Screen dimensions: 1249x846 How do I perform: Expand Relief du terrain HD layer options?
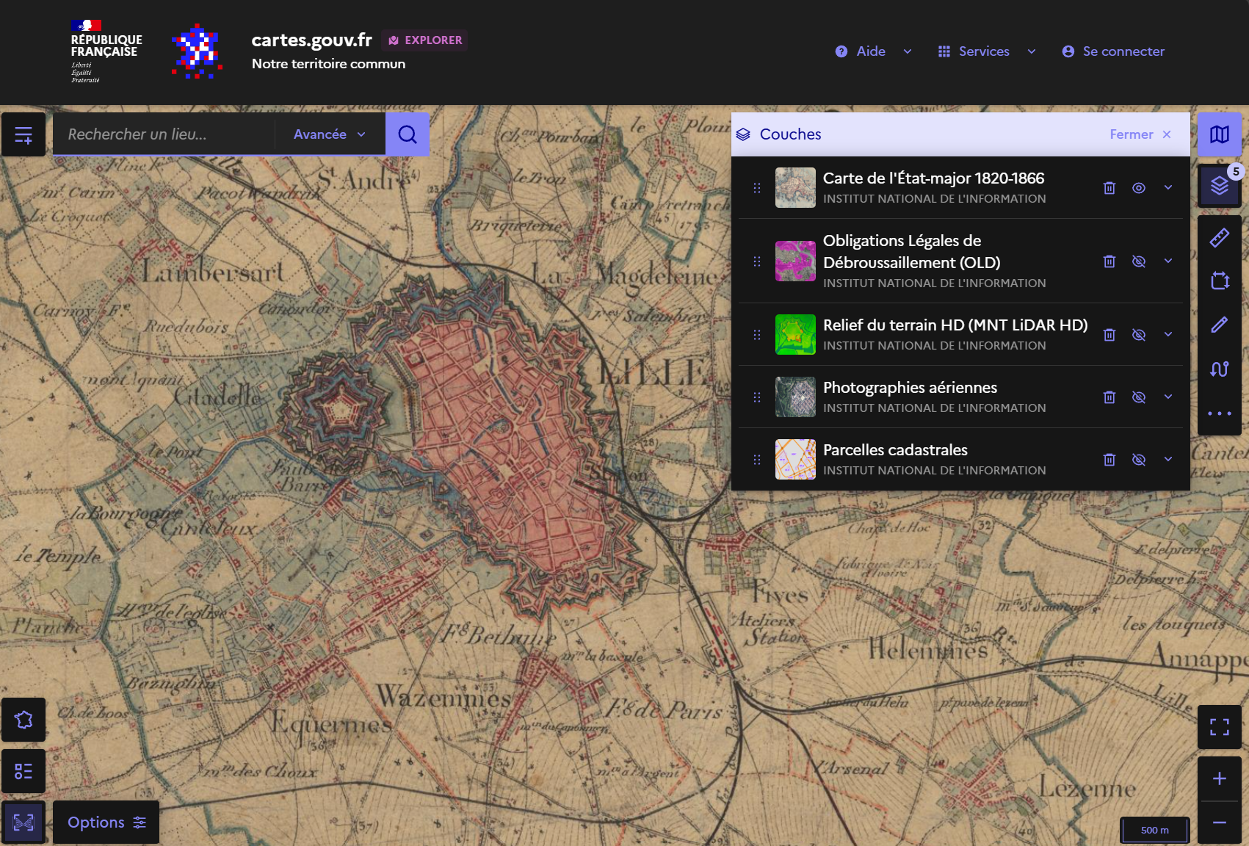(1168, 335)
